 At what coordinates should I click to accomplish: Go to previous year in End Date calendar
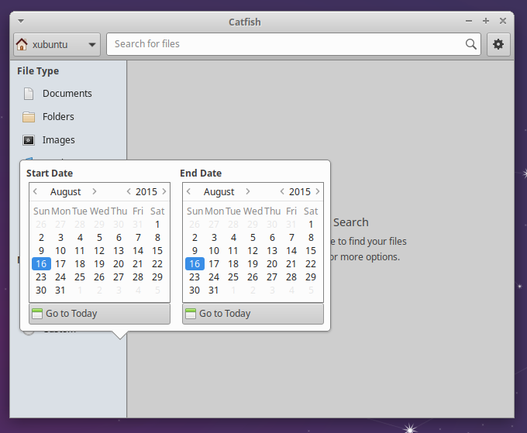pyautogui.click(x=282, y=191)
